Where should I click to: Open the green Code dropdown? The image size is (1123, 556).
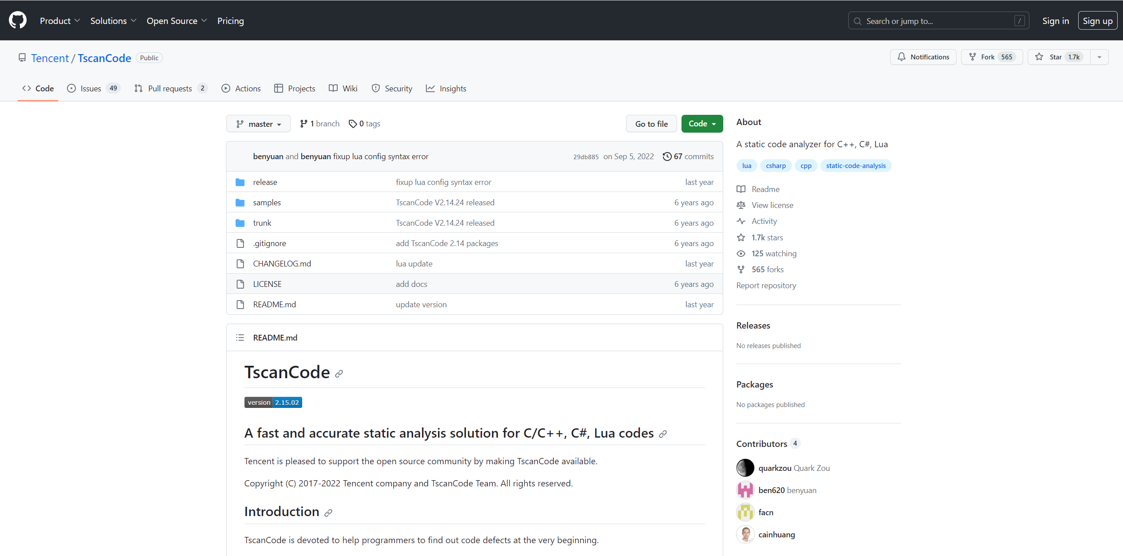702,124
